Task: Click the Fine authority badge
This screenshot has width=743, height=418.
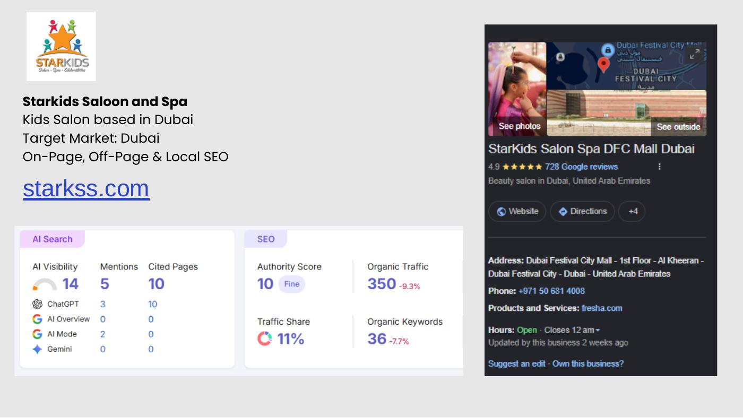Action: tap(292, 284)
